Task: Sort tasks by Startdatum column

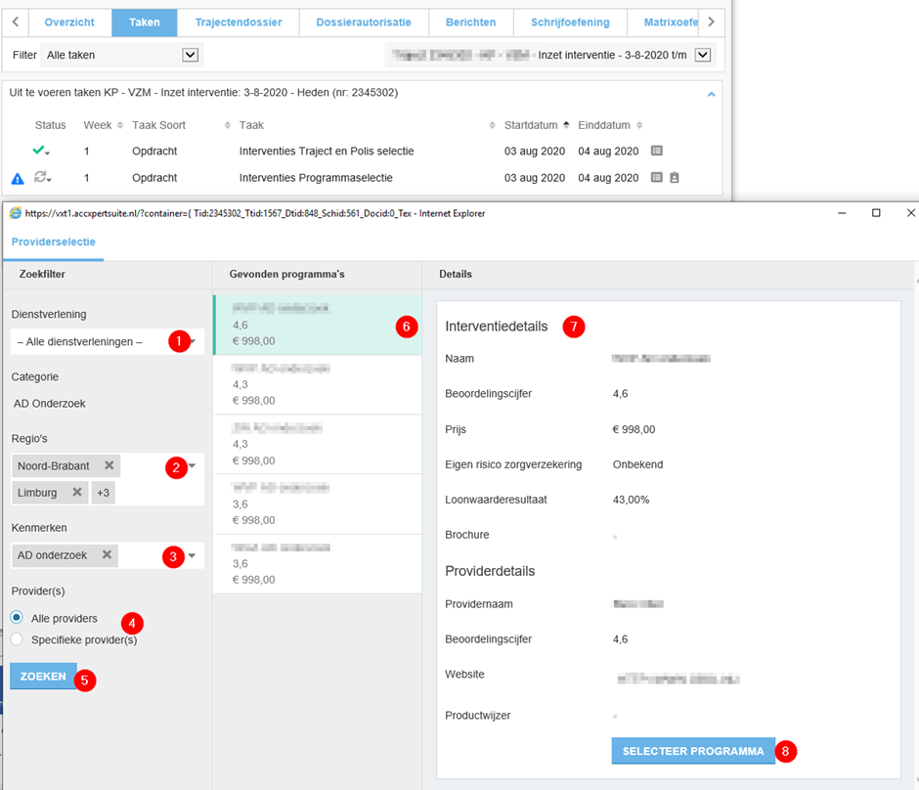Action: coord(531,125)
